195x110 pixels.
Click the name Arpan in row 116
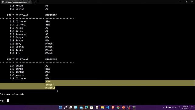click(19, 28)
